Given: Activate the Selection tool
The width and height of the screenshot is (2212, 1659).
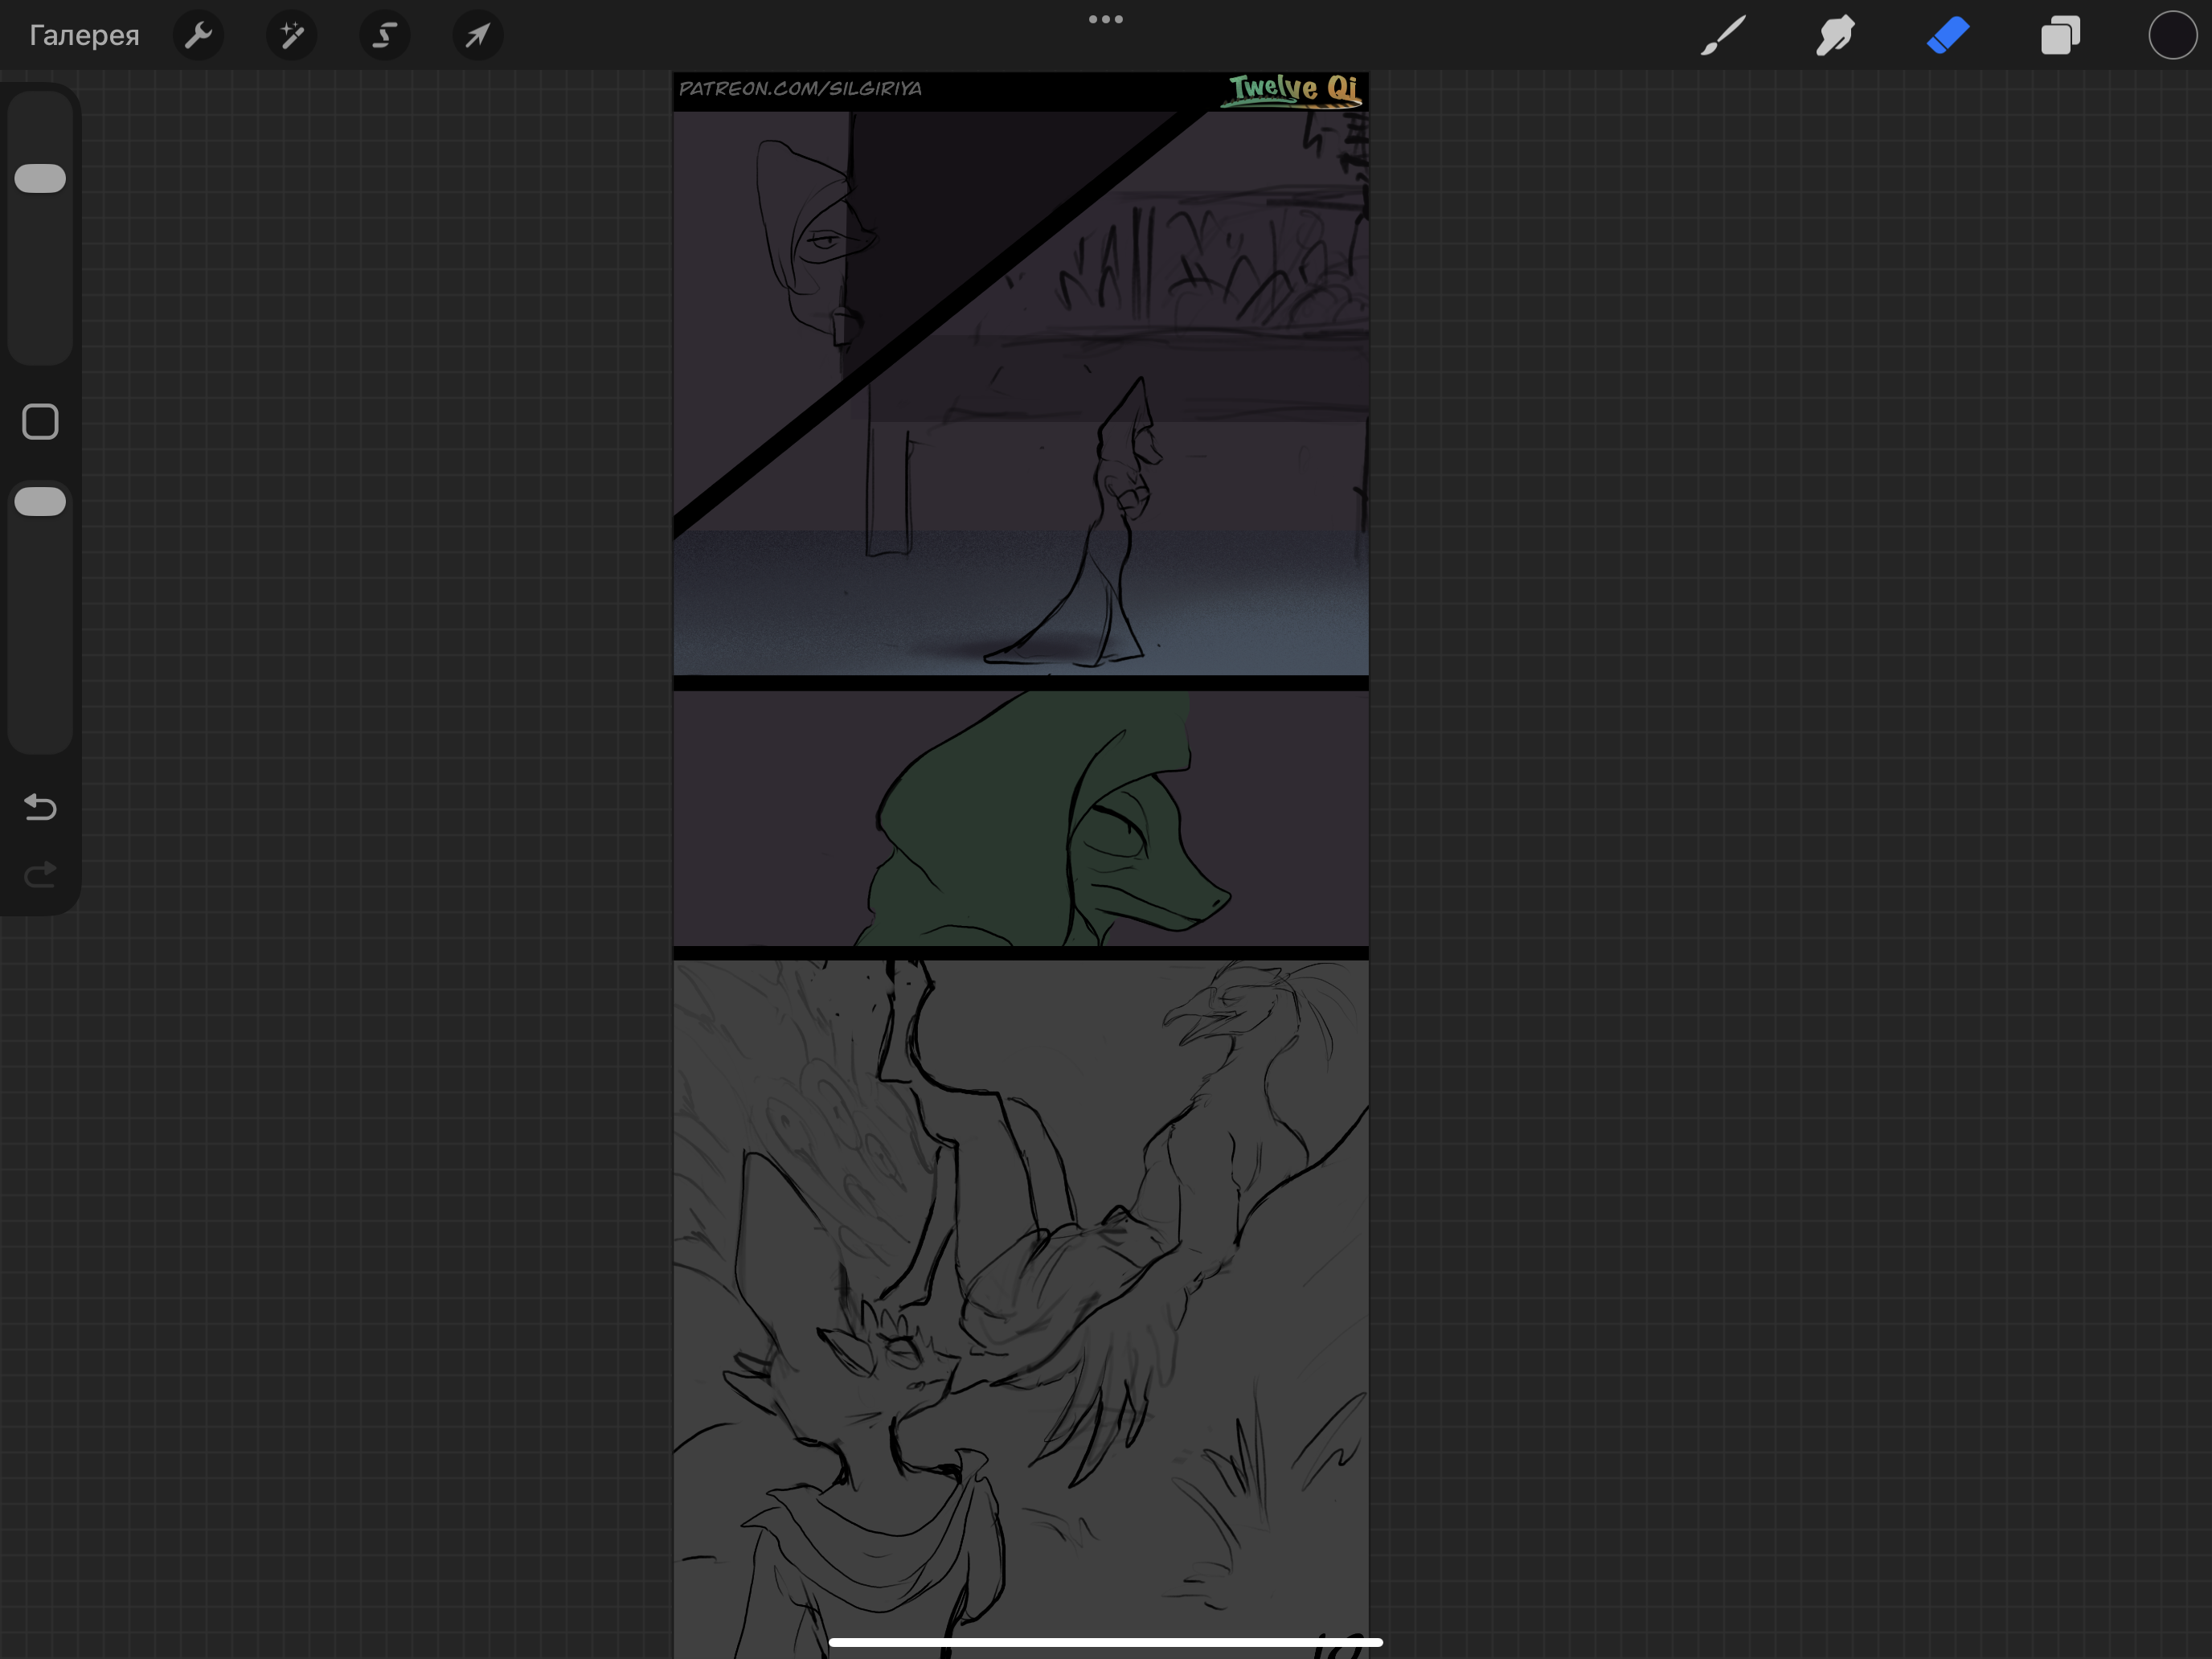Looking at the screenshot, I should click(x=384, y=36).
